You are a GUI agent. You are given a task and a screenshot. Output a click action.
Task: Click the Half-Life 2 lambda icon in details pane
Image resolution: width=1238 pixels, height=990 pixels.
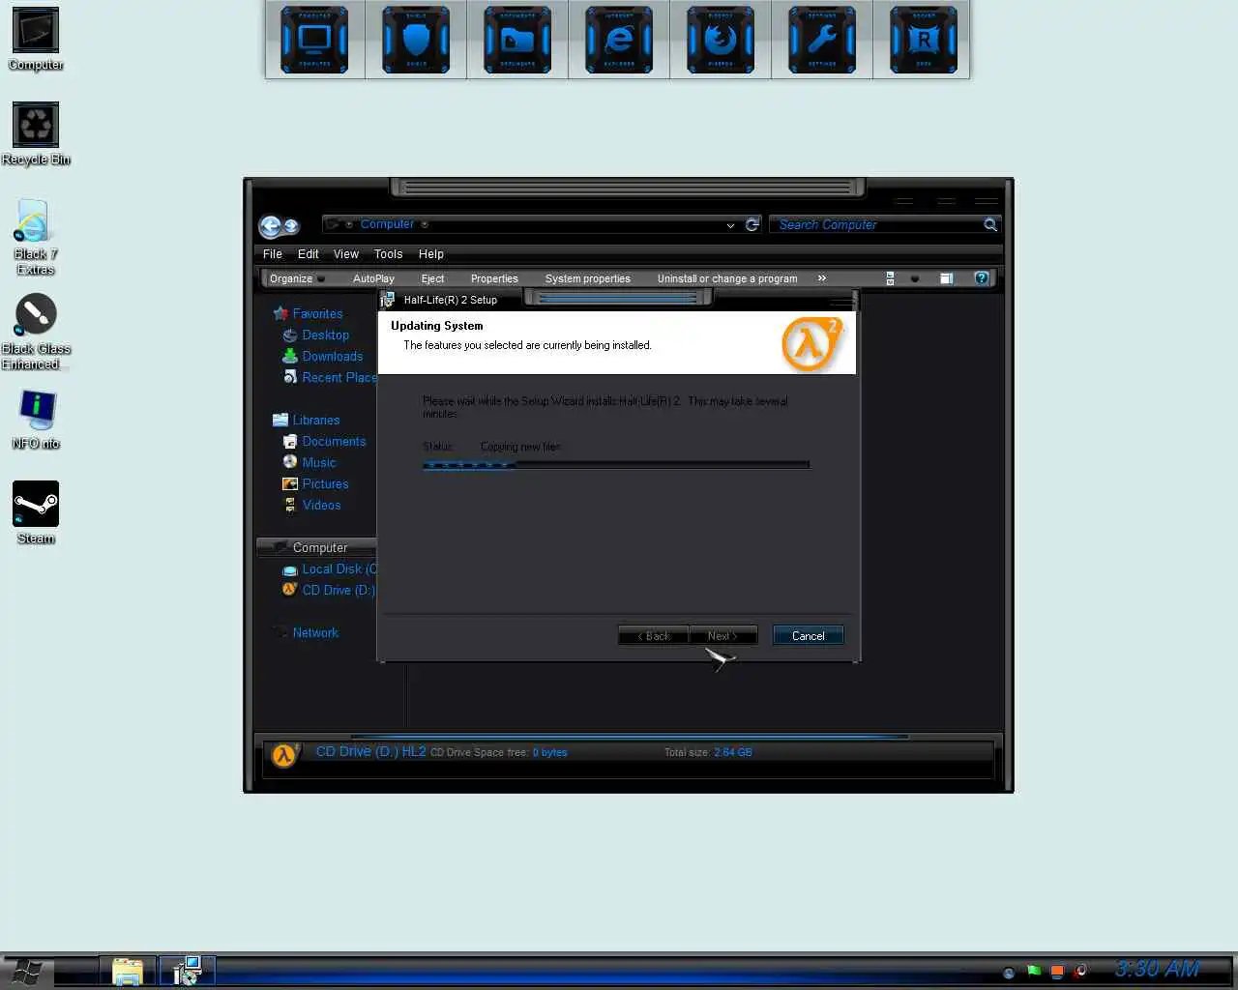pos(283,755)
